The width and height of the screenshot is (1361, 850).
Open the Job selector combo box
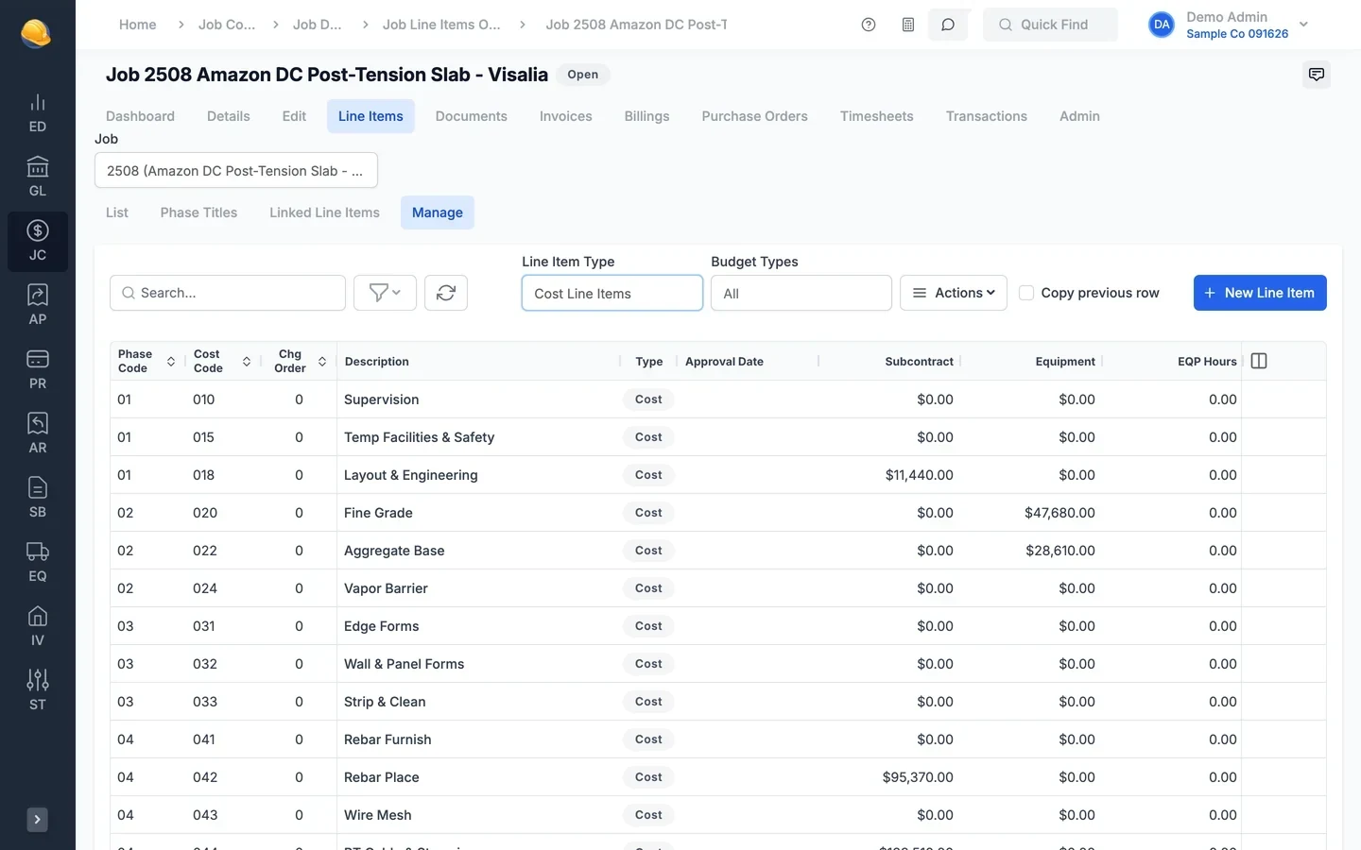pos(236,170)
